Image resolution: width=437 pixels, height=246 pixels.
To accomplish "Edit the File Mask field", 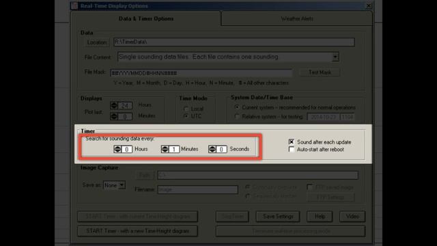I will click(201, 73).
